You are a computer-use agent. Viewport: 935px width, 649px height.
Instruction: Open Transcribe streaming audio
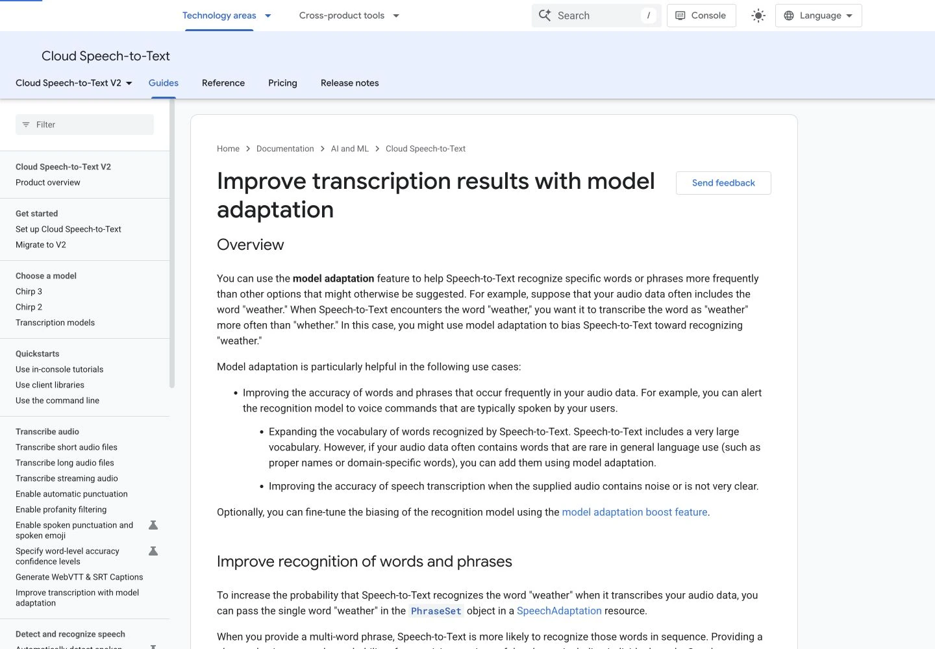point(67,478)
